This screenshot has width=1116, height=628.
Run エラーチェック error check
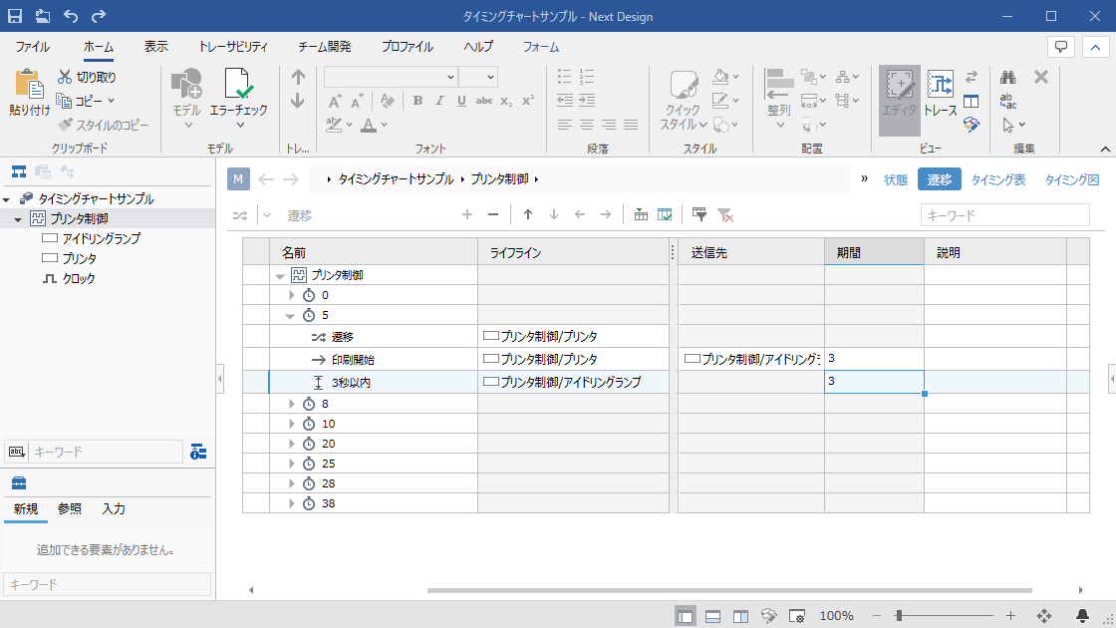coord(238,99)
